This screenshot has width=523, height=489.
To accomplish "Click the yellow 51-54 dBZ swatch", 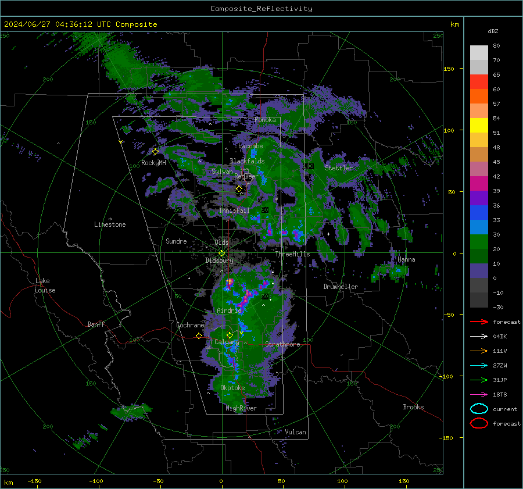I will click(x=479, y=126).
